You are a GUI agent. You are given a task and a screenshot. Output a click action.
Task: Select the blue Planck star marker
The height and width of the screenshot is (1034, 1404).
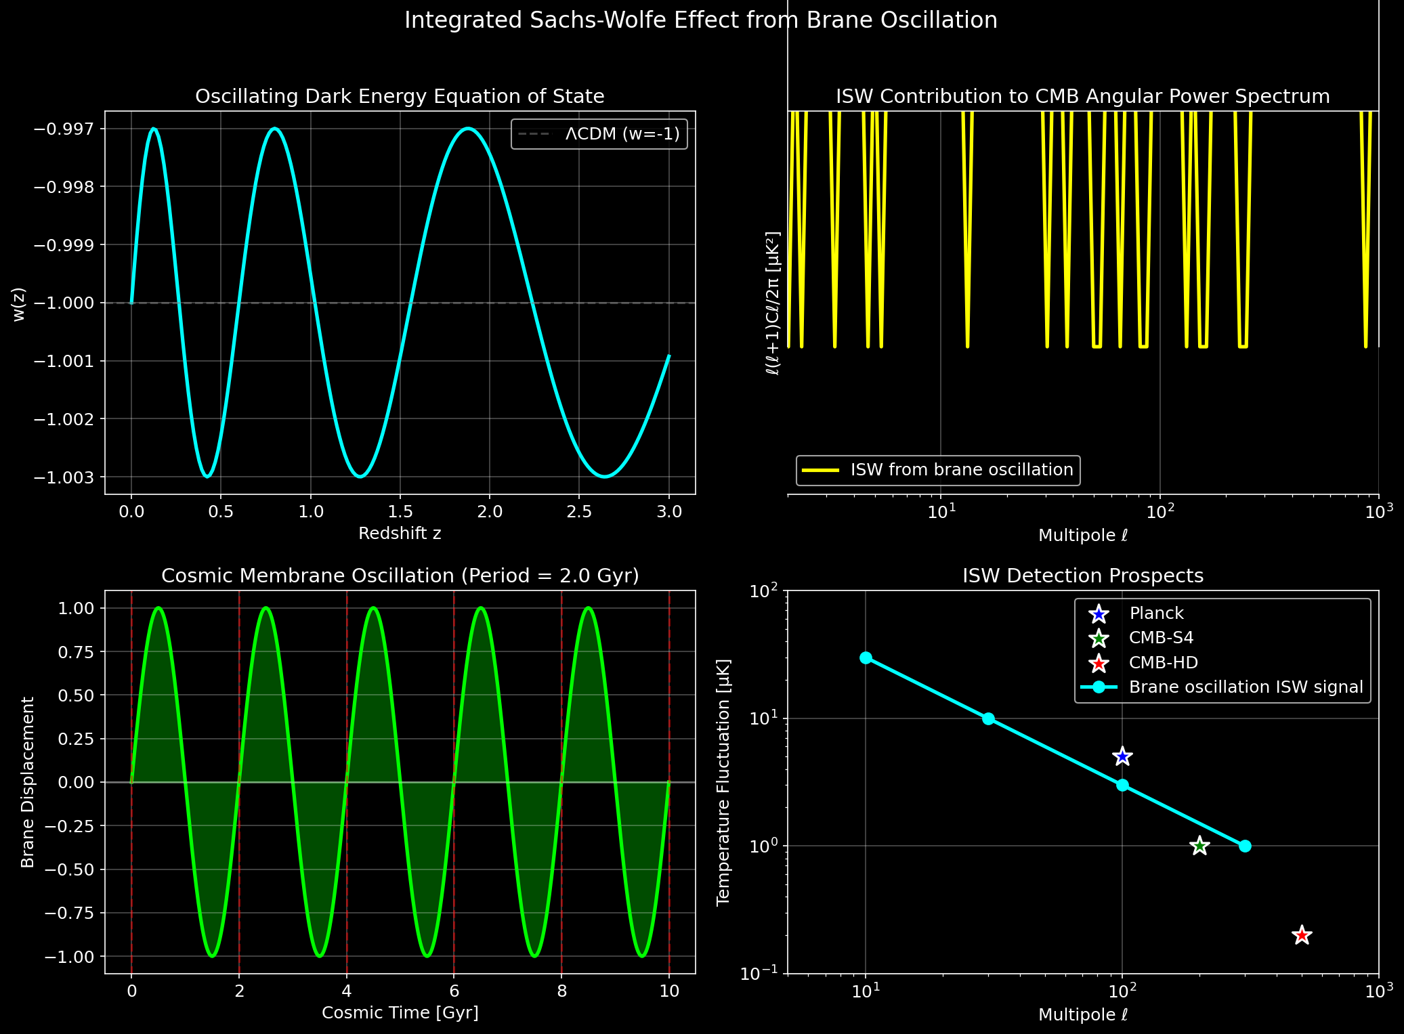point(1122,756)
